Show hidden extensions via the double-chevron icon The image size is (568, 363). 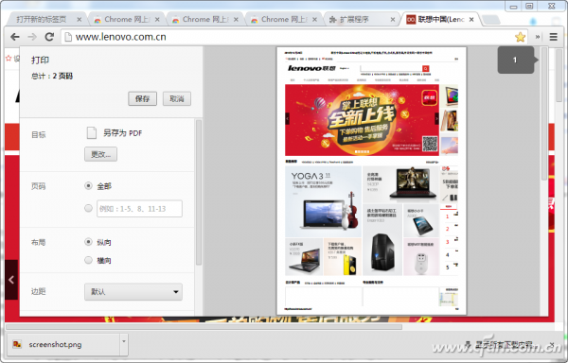pyautogui.click(x=538, y=37)
